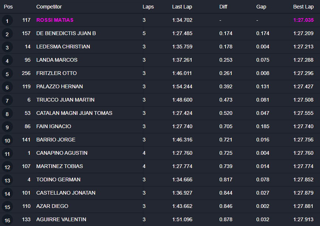Click the highlighted best lap 1:27.035
Image resolution: width=320 pixels, height=226 pixels.
point(303,20)
